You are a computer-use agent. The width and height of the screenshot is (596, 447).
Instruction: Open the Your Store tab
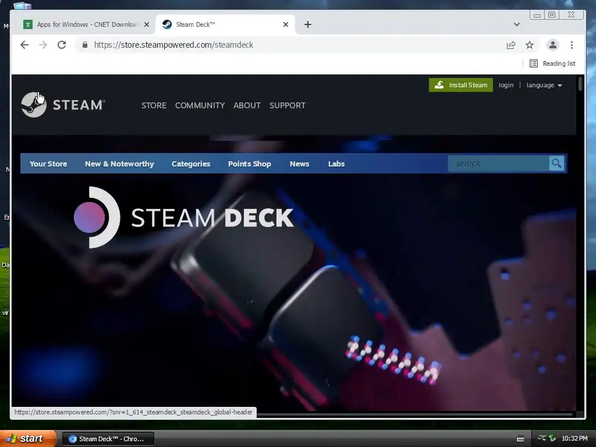(x=48, y=164)
